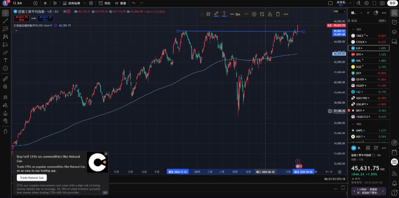Image resolution: width=399 pixels, height=198 pixels.
Task: Add alert on the selected drawing
Action: [262, 14]
